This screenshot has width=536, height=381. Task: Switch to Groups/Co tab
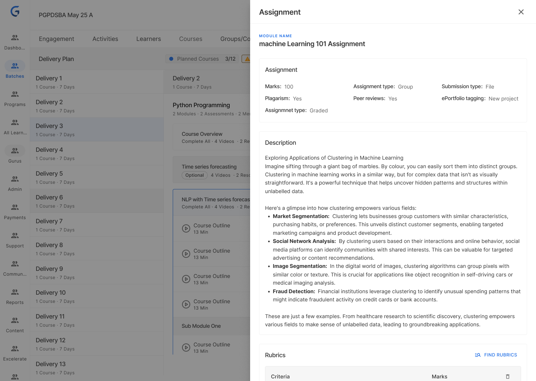coord(235,39)
